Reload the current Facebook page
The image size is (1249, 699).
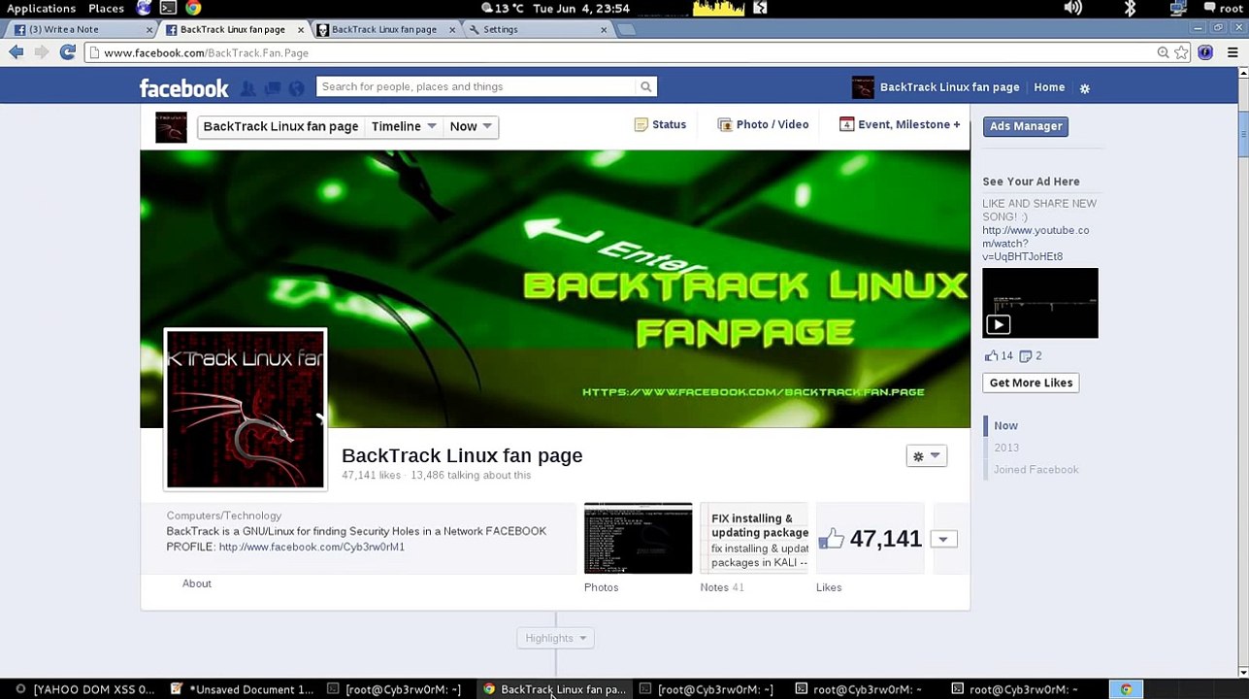point(67,52)
